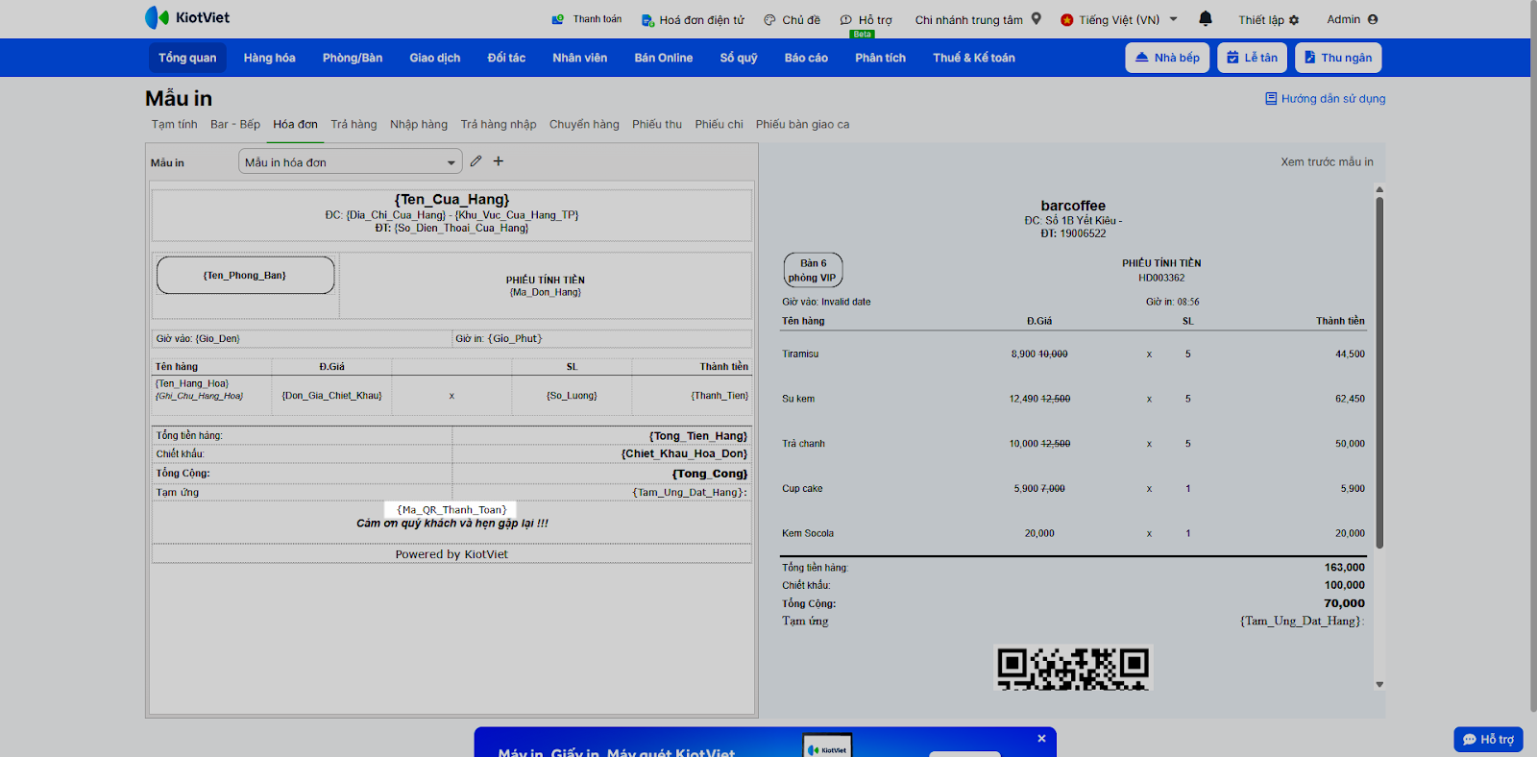Viewport: 1537px width, 757px height.
Task: Switch to Nhập hàng tab
Action: [x=419, y=124]
